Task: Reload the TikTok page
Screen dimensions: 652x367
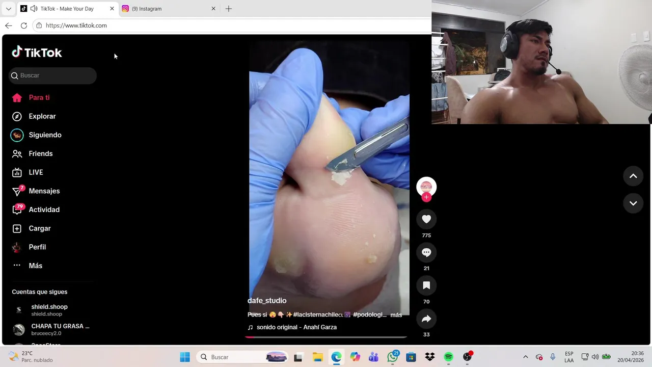Action: pyautogui.click(x=23, y=25)
